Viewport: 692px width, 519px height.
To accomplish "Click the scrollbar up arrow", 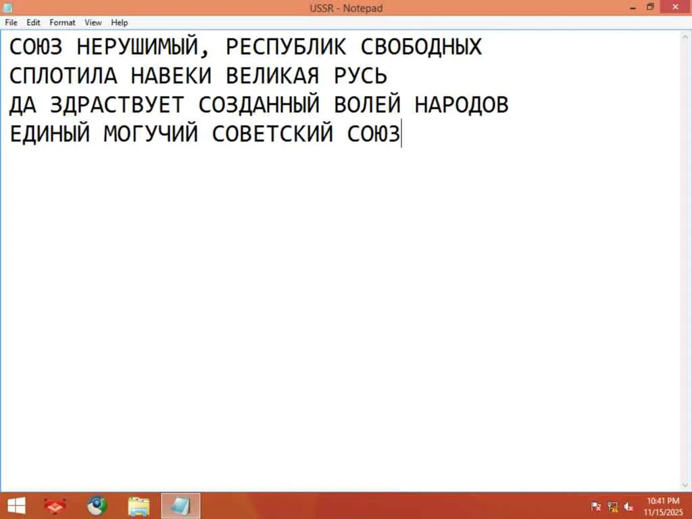I will 685,36.
